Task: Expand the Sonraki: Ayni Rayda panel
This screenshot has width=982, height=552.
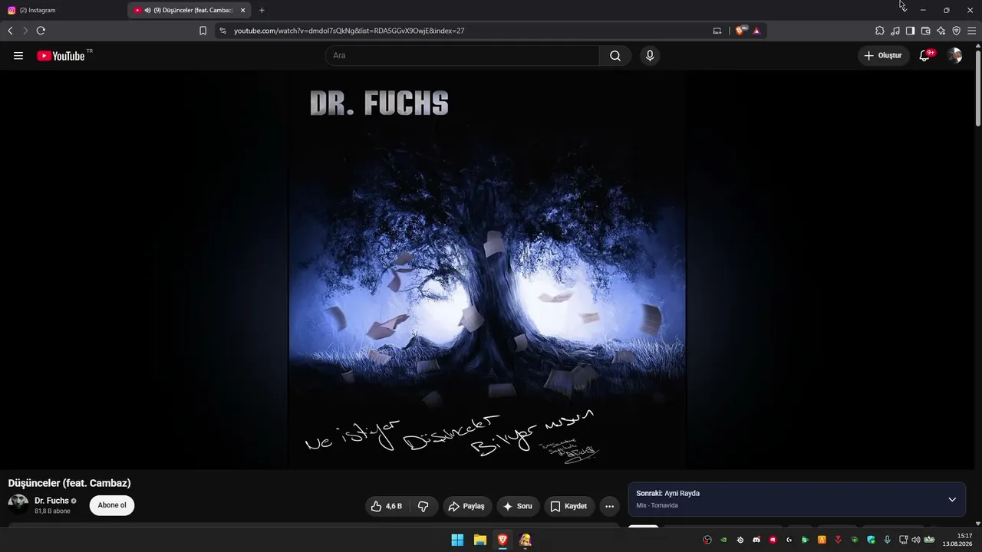Action: (952, 500)
